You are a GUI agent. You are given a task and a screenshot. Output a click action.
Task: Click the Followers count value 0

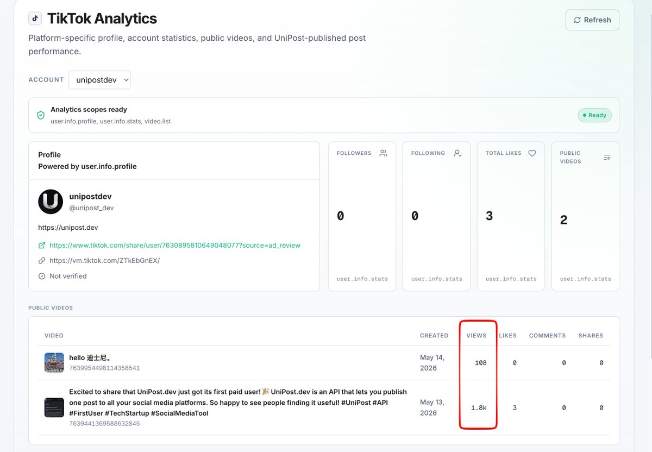tap(341, 216)
